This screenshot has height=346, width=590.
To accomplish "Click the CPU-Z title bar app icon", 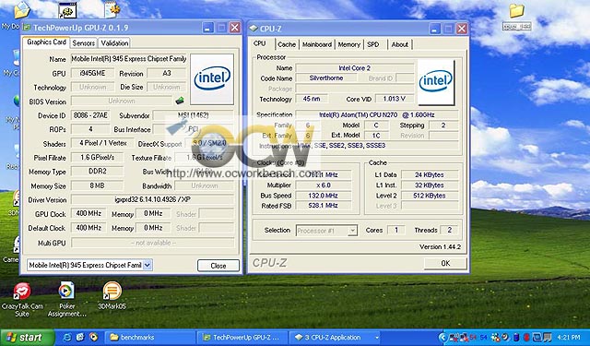I will point(254,29).
